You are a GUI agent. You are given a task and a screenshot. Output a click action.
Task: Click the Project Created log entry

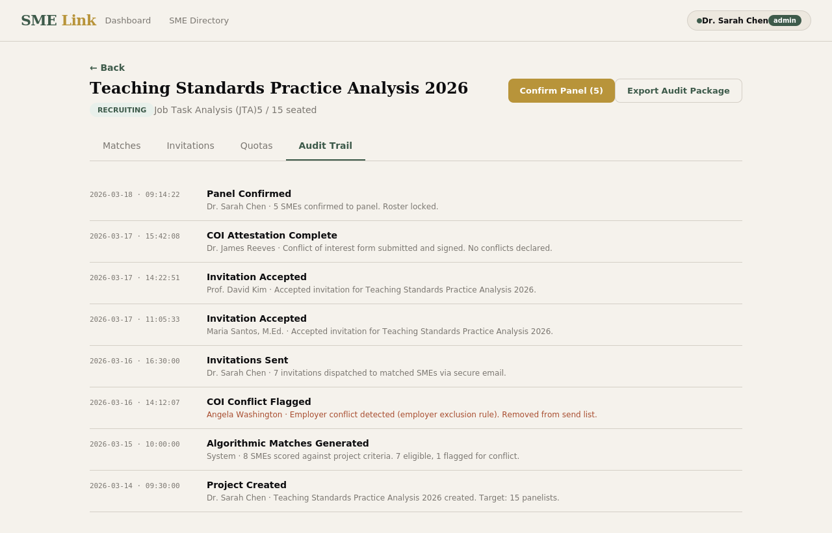coord(246,485)
